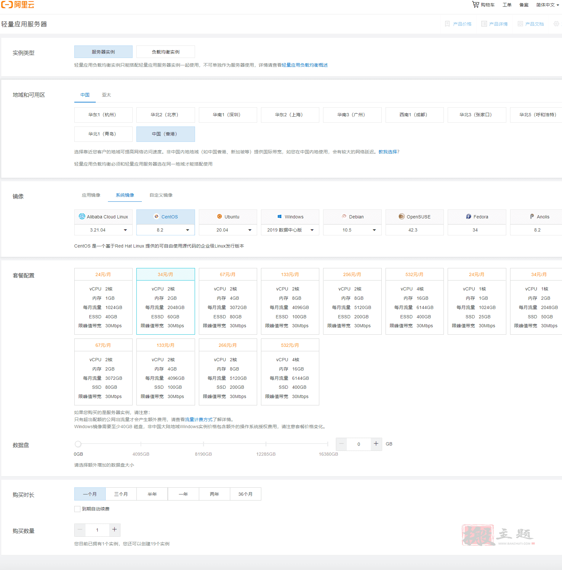Click the OpenSUSE logo icon
Image resolution: width=562 pixels, height=570 pixels.
(x=402, y=216)
